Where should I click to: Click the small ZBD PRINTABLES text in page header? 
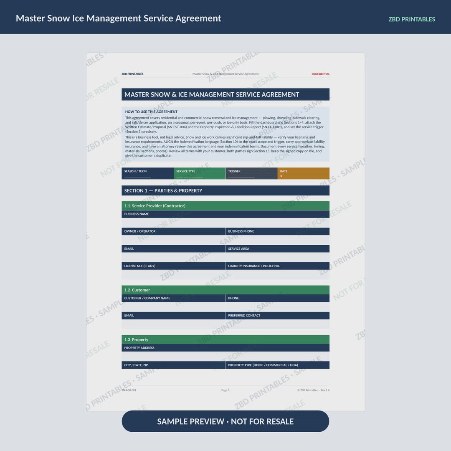coord(132,74)
